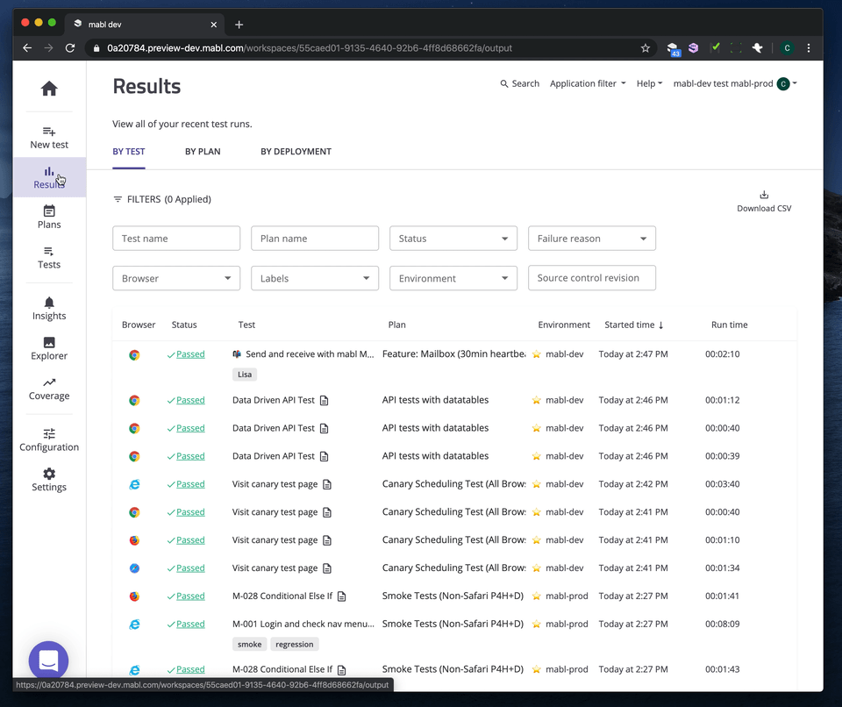Open the chat support bubble
Screen dimensions: 842x707
click(x=48, y=661)
